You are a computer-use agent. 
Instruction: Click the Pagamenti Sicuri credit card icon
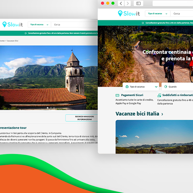117,95
